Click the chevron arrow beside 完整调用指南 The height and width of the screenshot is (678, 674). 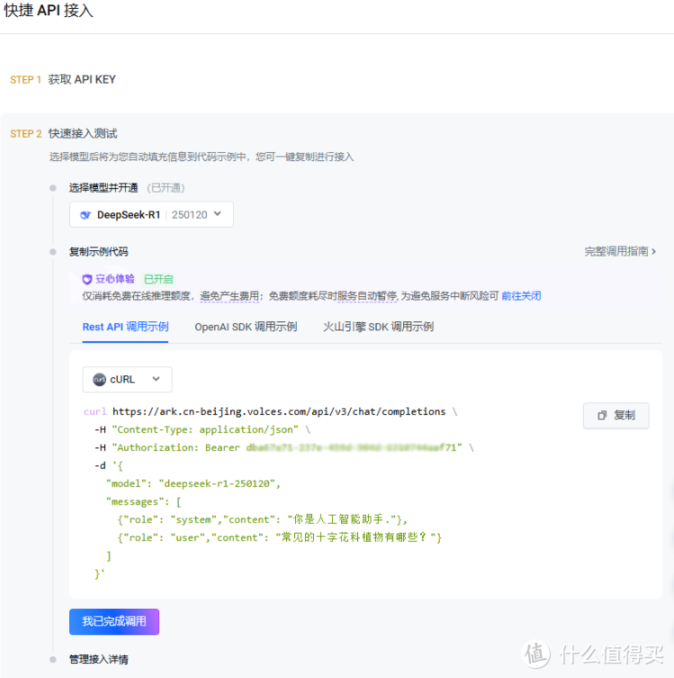653,251
